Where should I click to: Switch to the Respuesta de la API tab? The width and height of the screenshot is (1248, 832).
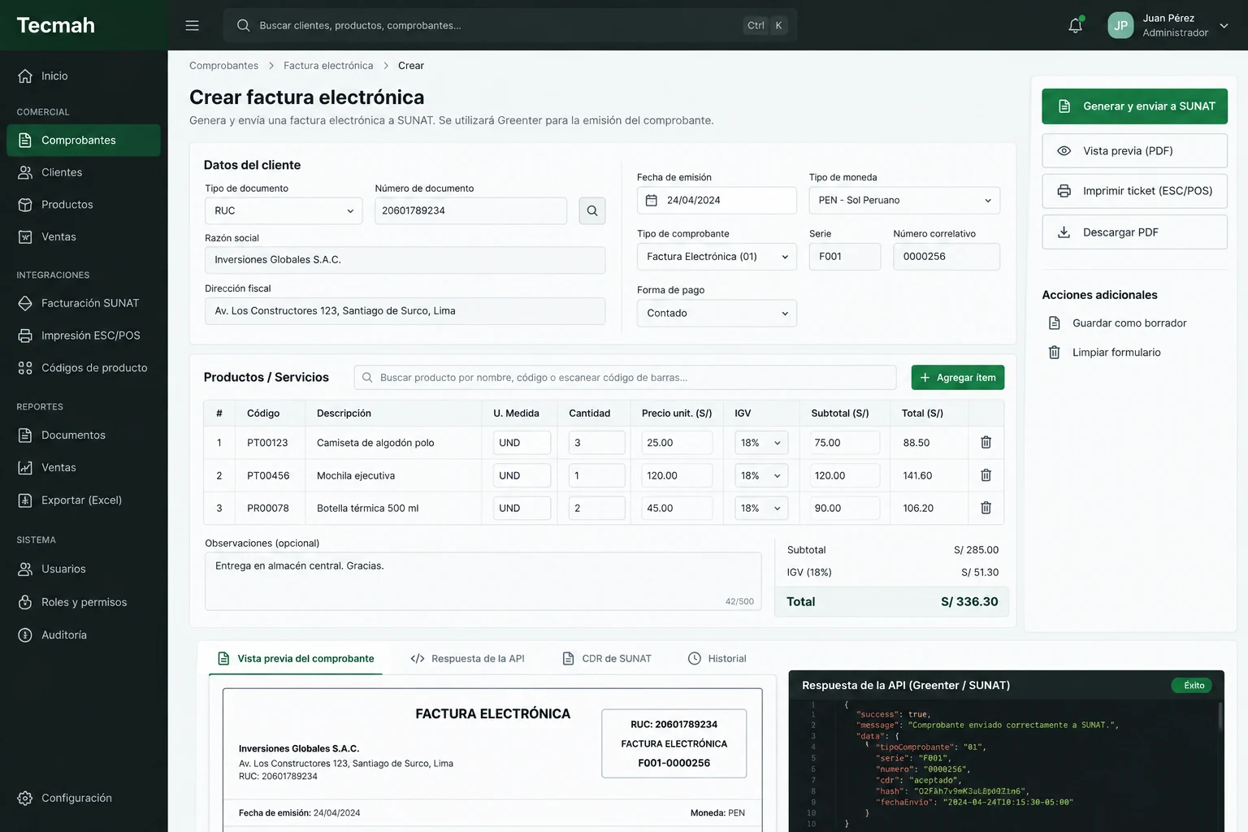pyautogui.click(x=468, y=658)
